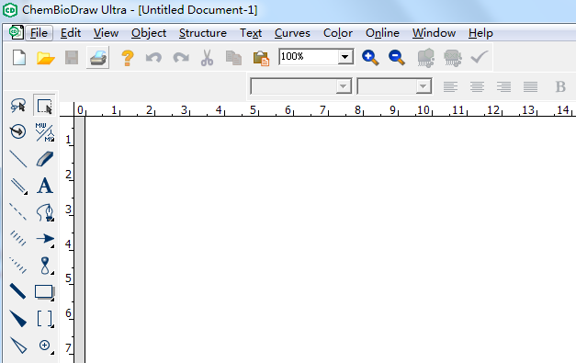Open the help question mark
Screen dimensions: 576x363
128,58
